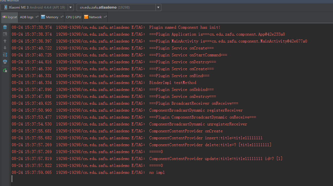Screen dimensions: 333x186
Task: Select the "no impl" log line
Action: 157,172
